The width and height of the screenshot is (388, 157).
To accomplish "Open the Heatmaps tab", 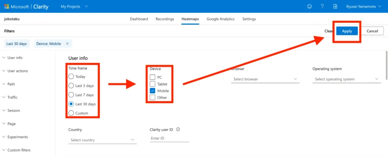I will pos(190,19).
